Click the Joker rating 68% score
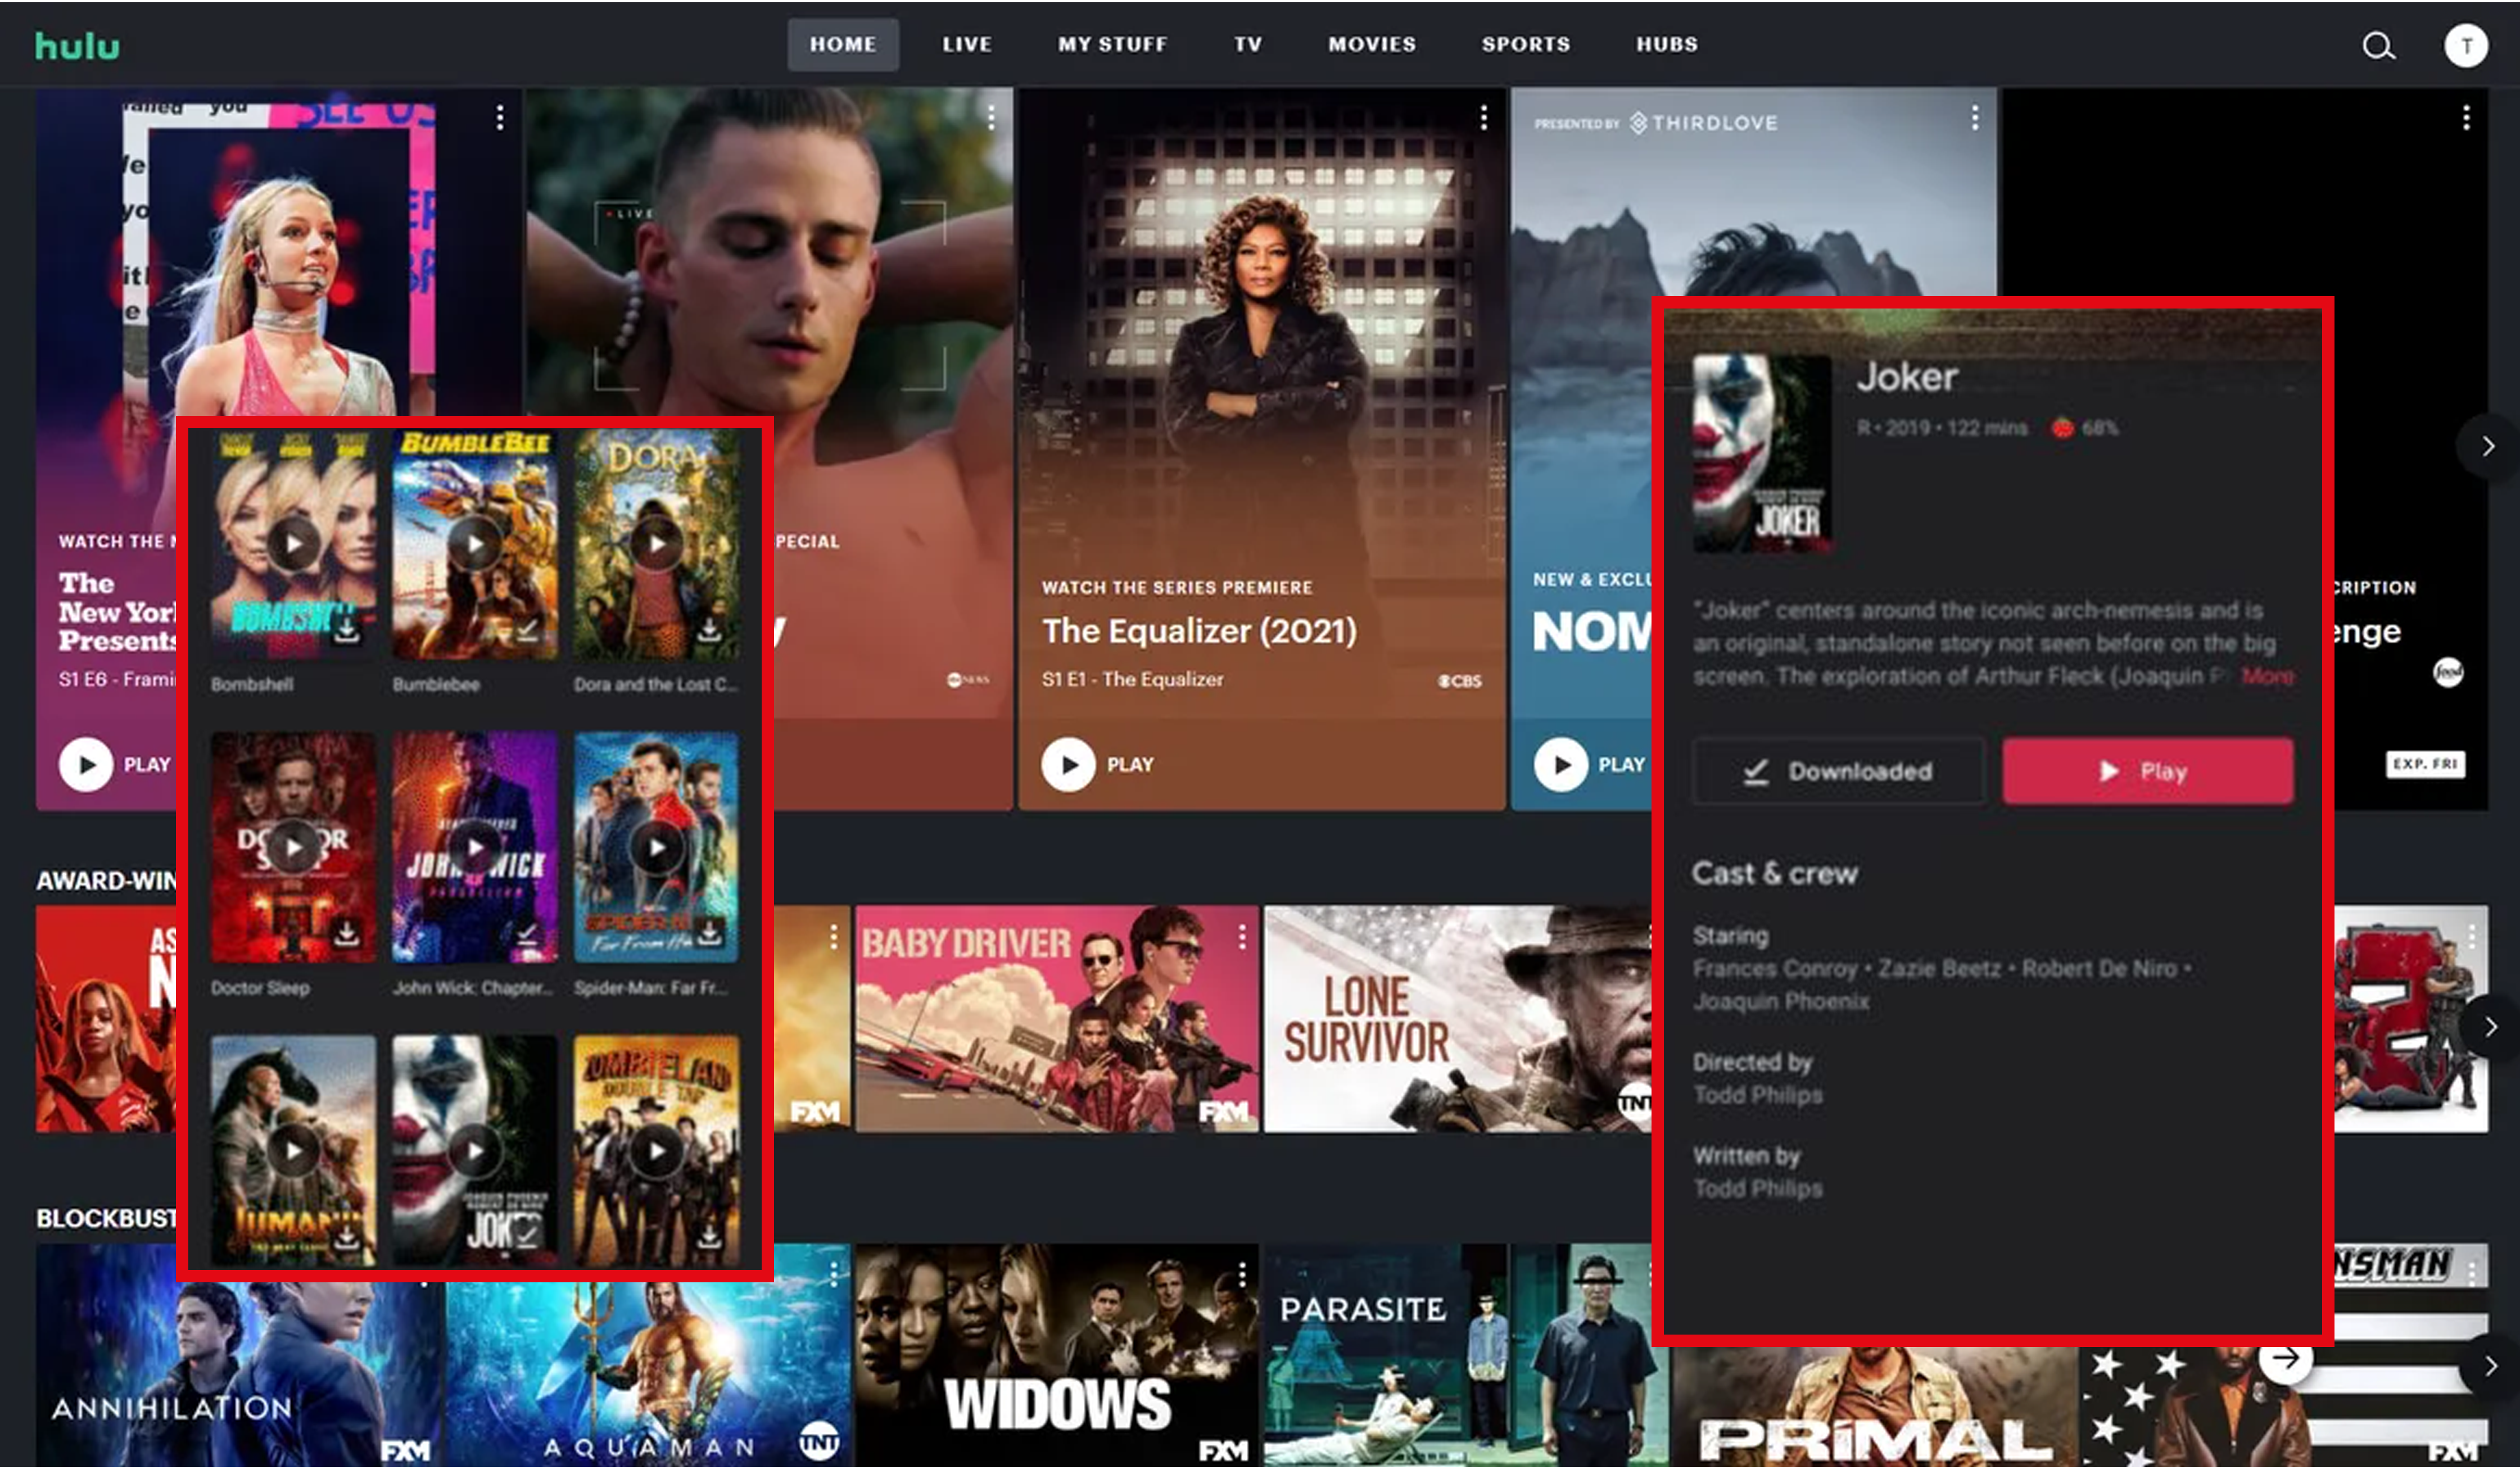 point(2084,429)
